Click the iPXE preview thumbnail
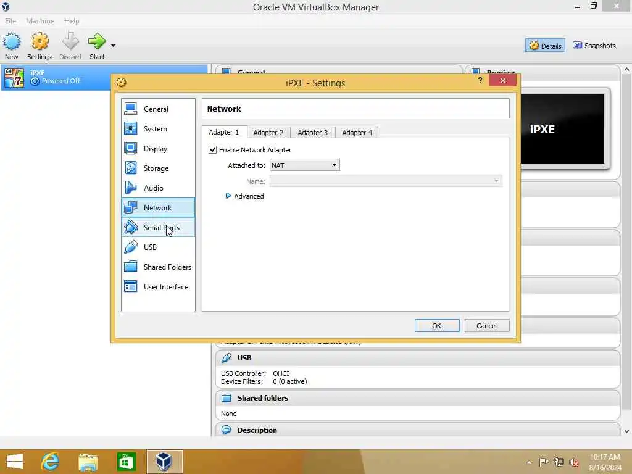This screenshot has width=632, height=474. pos(563,128)
